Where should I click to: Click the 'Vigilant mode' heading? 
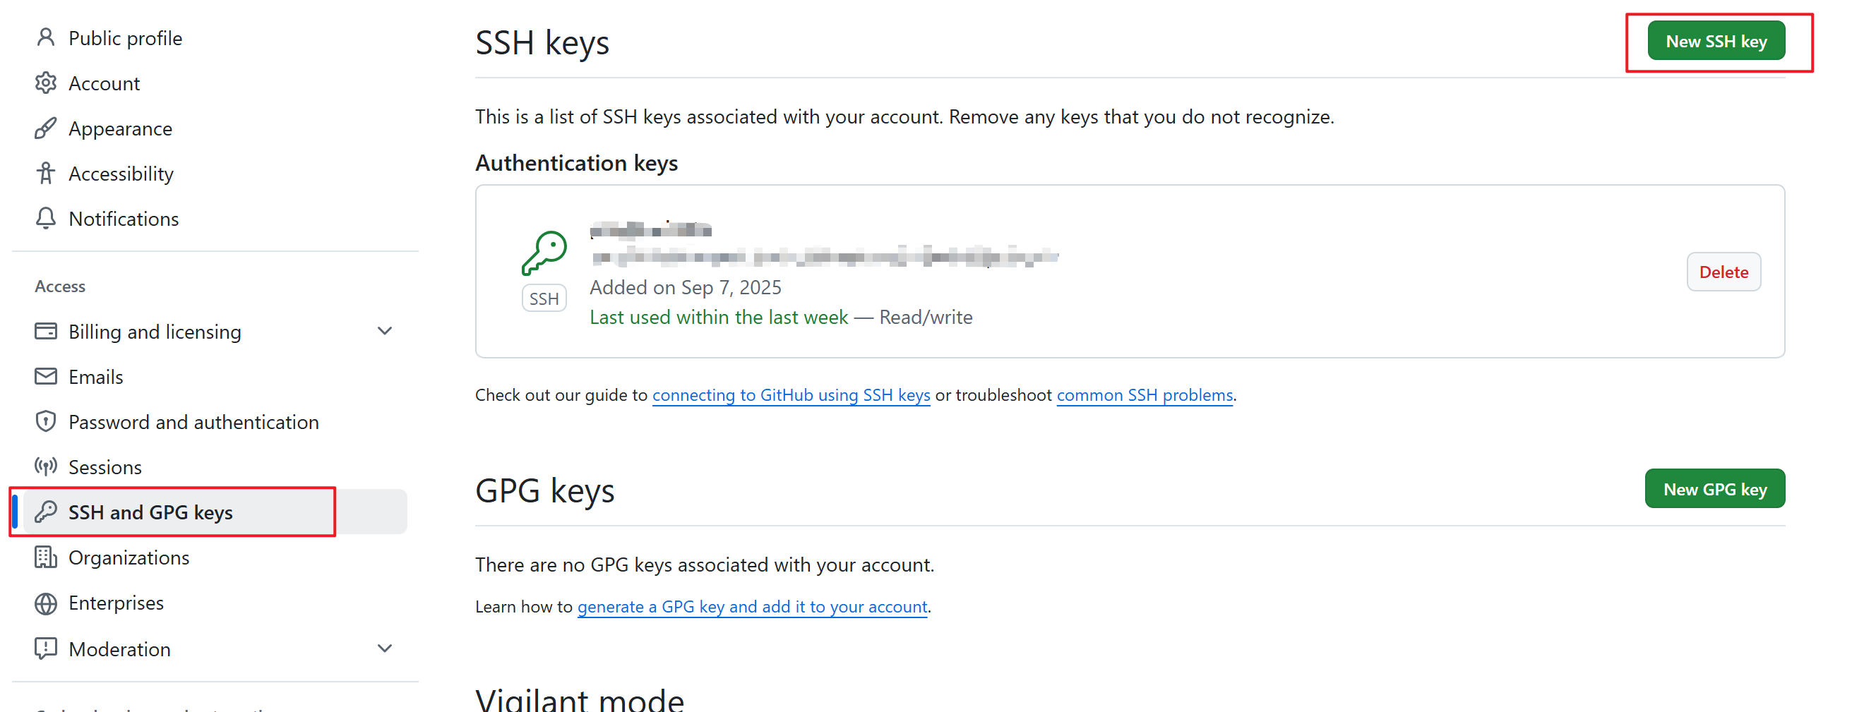pyautogui.click(x=580, y=699)
